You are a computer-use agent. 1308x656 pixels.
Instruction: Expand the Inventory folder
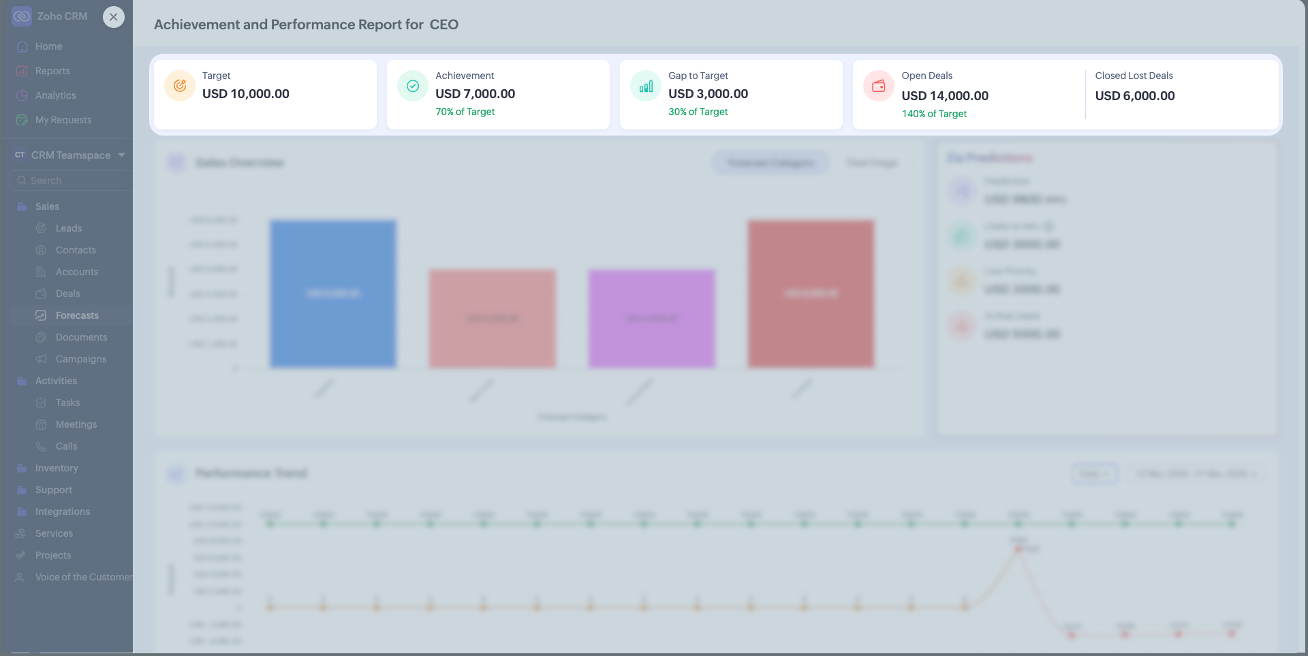pyautogui.click(x=57, y=468)
